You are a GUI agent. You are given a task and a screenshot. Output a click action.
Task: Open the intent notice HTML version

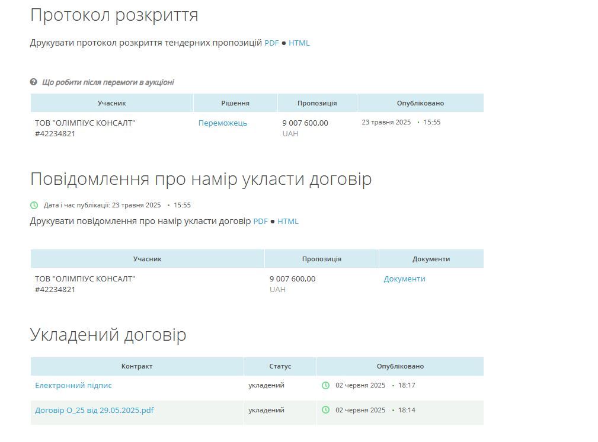tap(287, 221)
